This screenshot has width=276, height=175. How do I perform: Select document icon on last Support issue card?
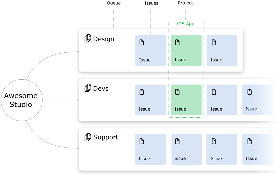(x=249, y=141)
